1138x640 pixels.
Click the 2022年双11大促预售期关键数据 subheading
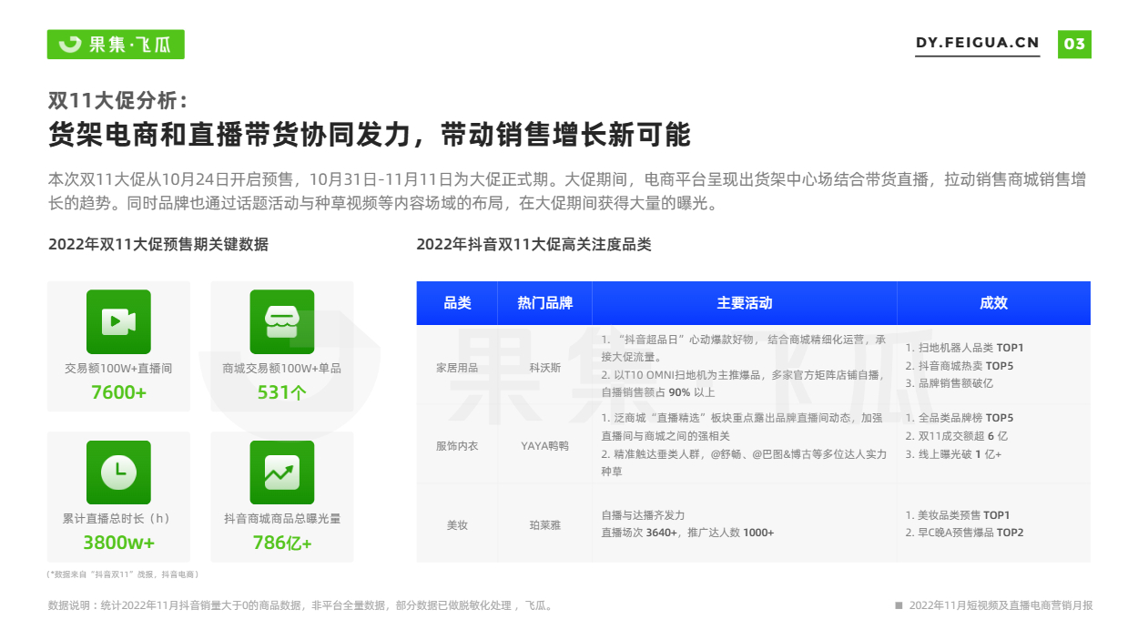coord(157,244)
